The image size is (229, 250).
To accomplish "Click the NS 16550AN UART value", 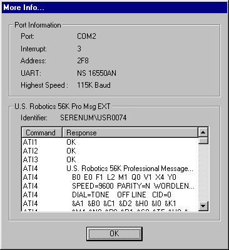I will pyautogui.click(x=96, y=73).
